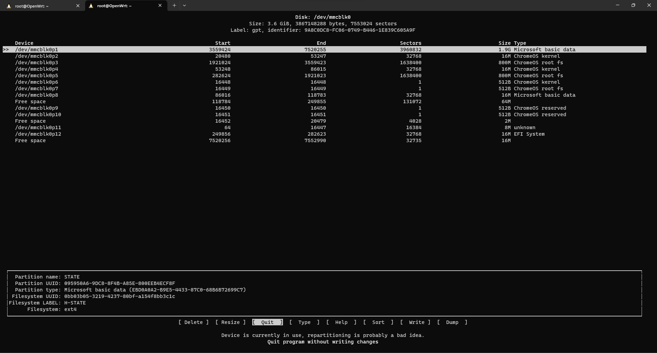The image size is (657, 353).
Task: Click the Linux penguin icon on first tab
Action: click(x=9, y=6)
